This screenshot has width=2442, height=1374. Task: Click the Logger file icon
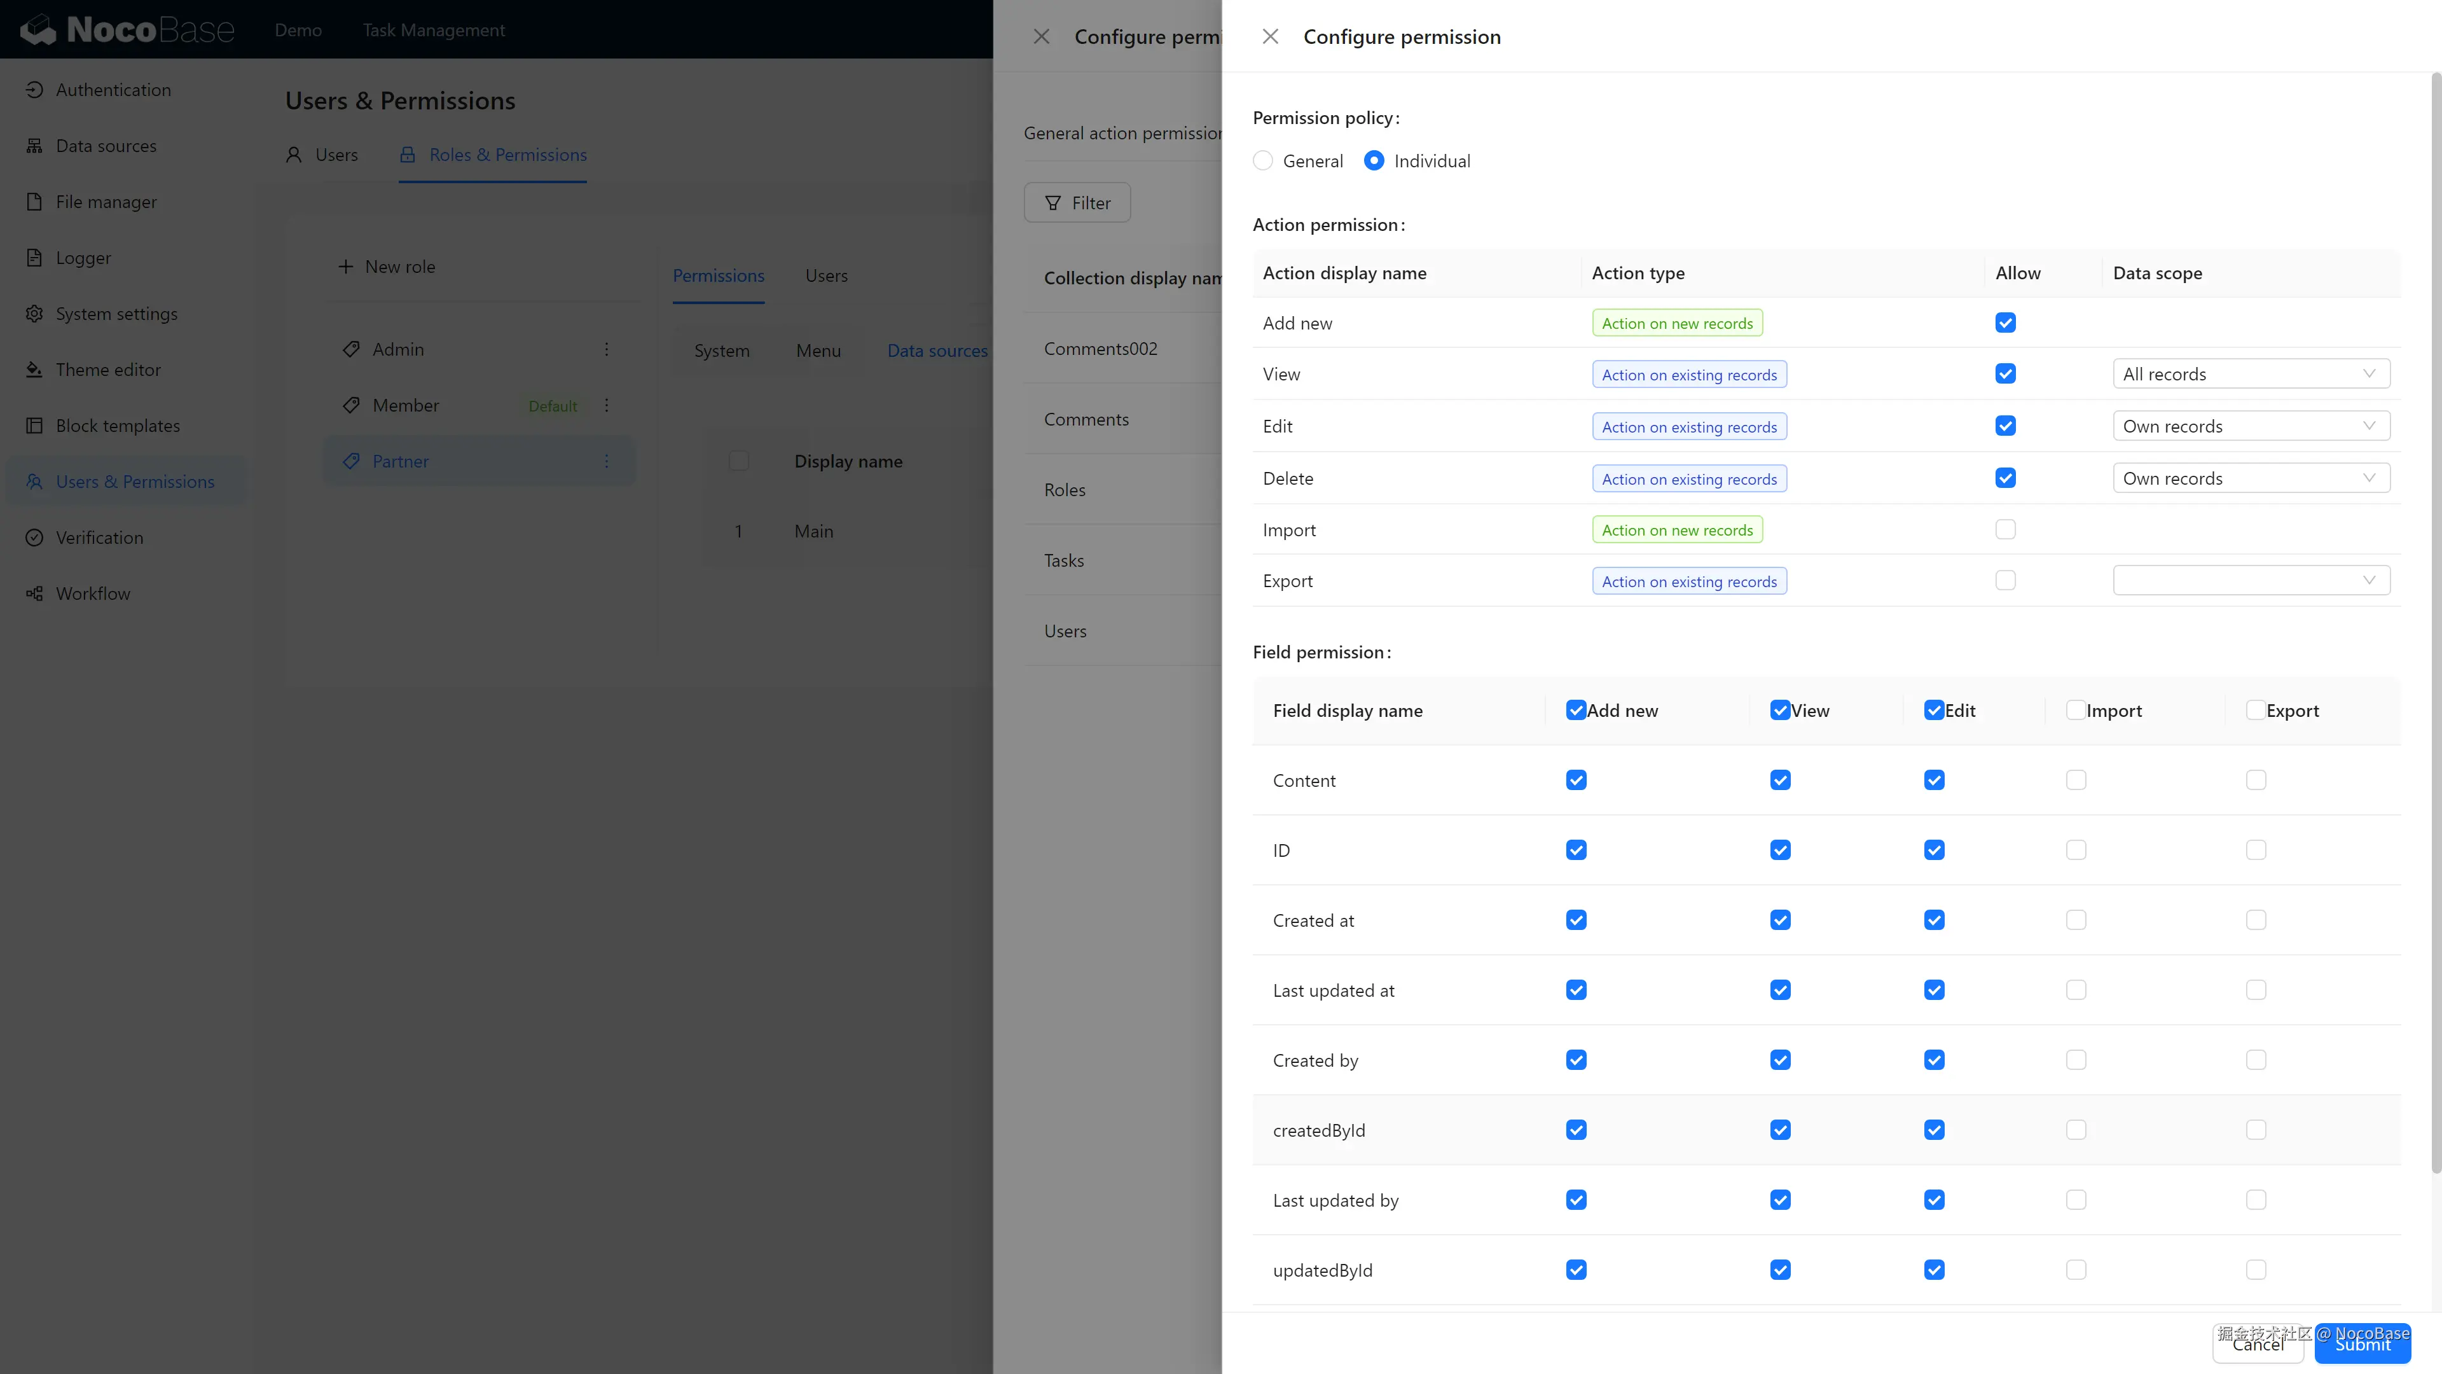click(34, 258)
